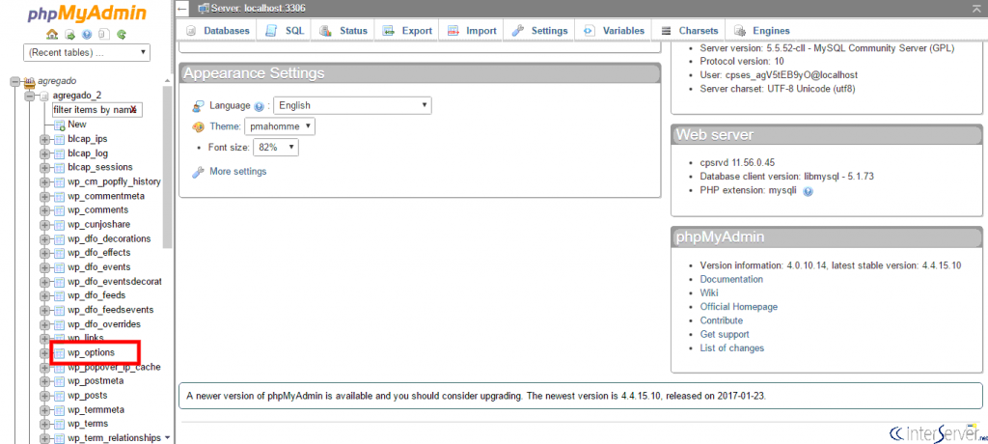This screenshot has width=988, height=444.
Task: Open the SQL tab
Action: click(x=286, y=30)
